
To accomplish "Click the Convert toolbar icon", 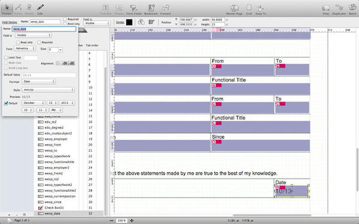I will [x=165, y=9].
